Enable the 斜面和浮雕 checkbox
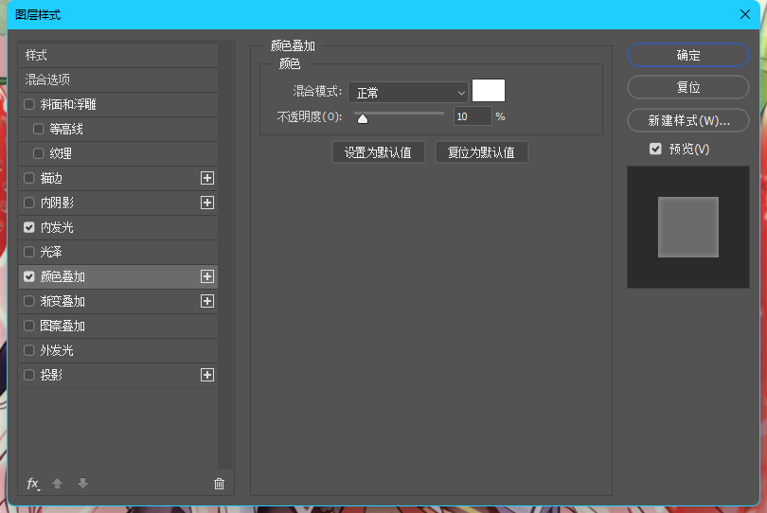767x513 pixels. pos(28,104)
